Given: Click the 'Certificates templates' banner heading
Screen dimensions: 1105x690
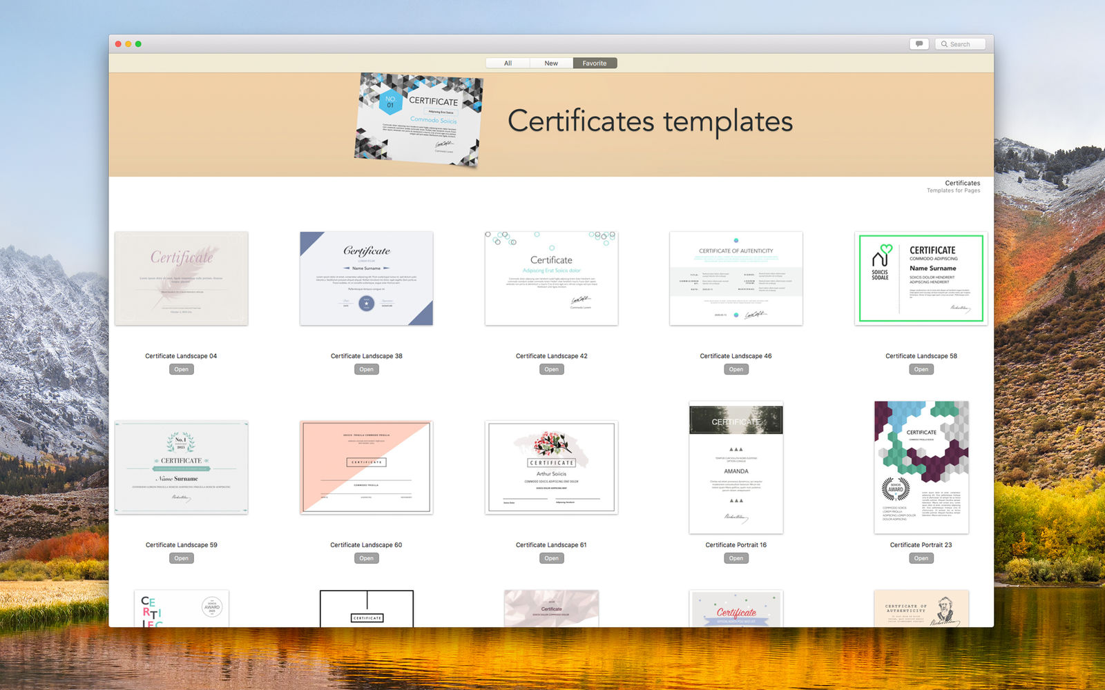Looking at the screenshot, I should [650, 121].
